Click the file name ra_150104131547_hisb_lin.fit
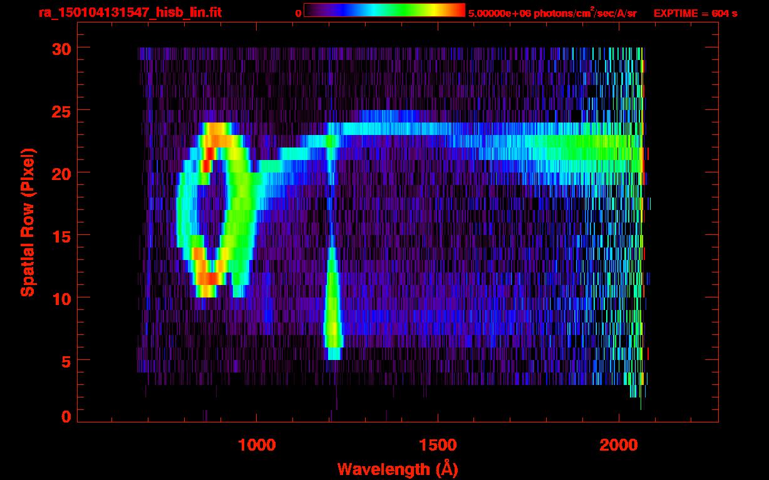 130,12
